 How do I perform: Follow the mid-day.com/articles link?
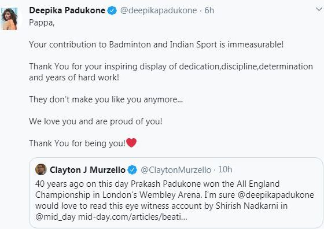tap(132, 217)
